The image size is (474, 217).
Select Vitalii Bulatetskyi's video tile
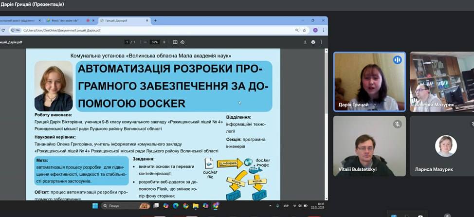pyautogui.click(x=369, y=146)
